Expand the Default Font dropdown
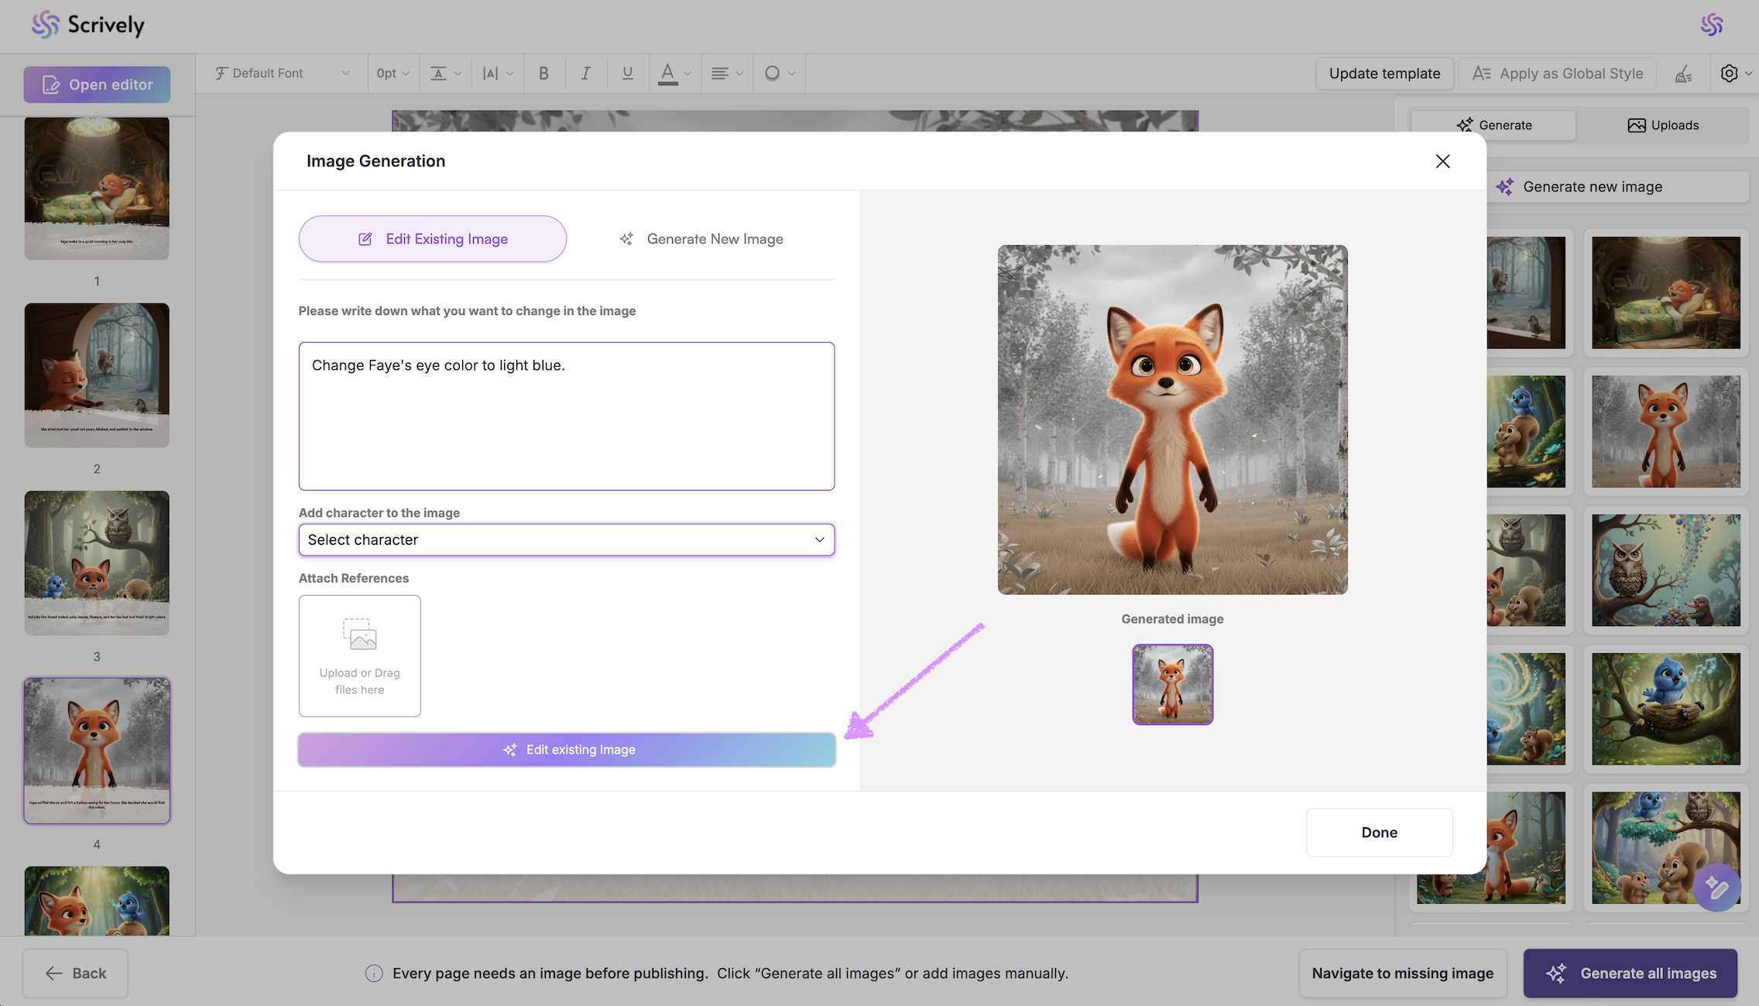This screenshot has width=1759, height=1006. tap(282, 74)
